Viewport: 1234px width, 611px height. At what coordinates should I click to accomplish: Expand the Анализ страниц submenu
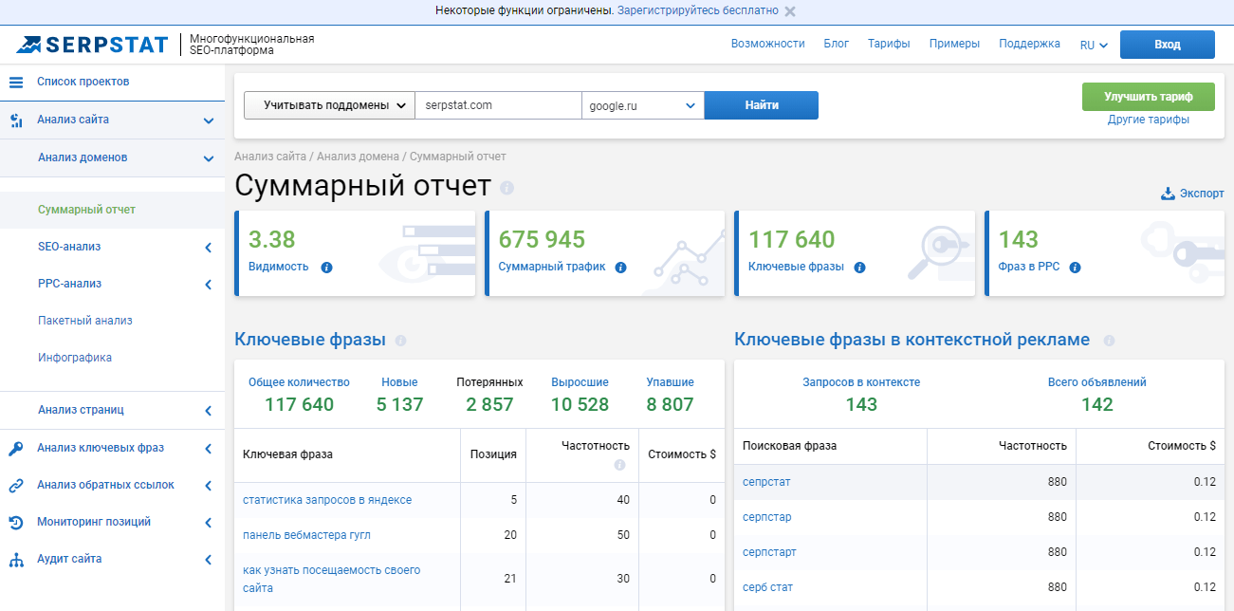pyautogui.click(x=208, y=411)
